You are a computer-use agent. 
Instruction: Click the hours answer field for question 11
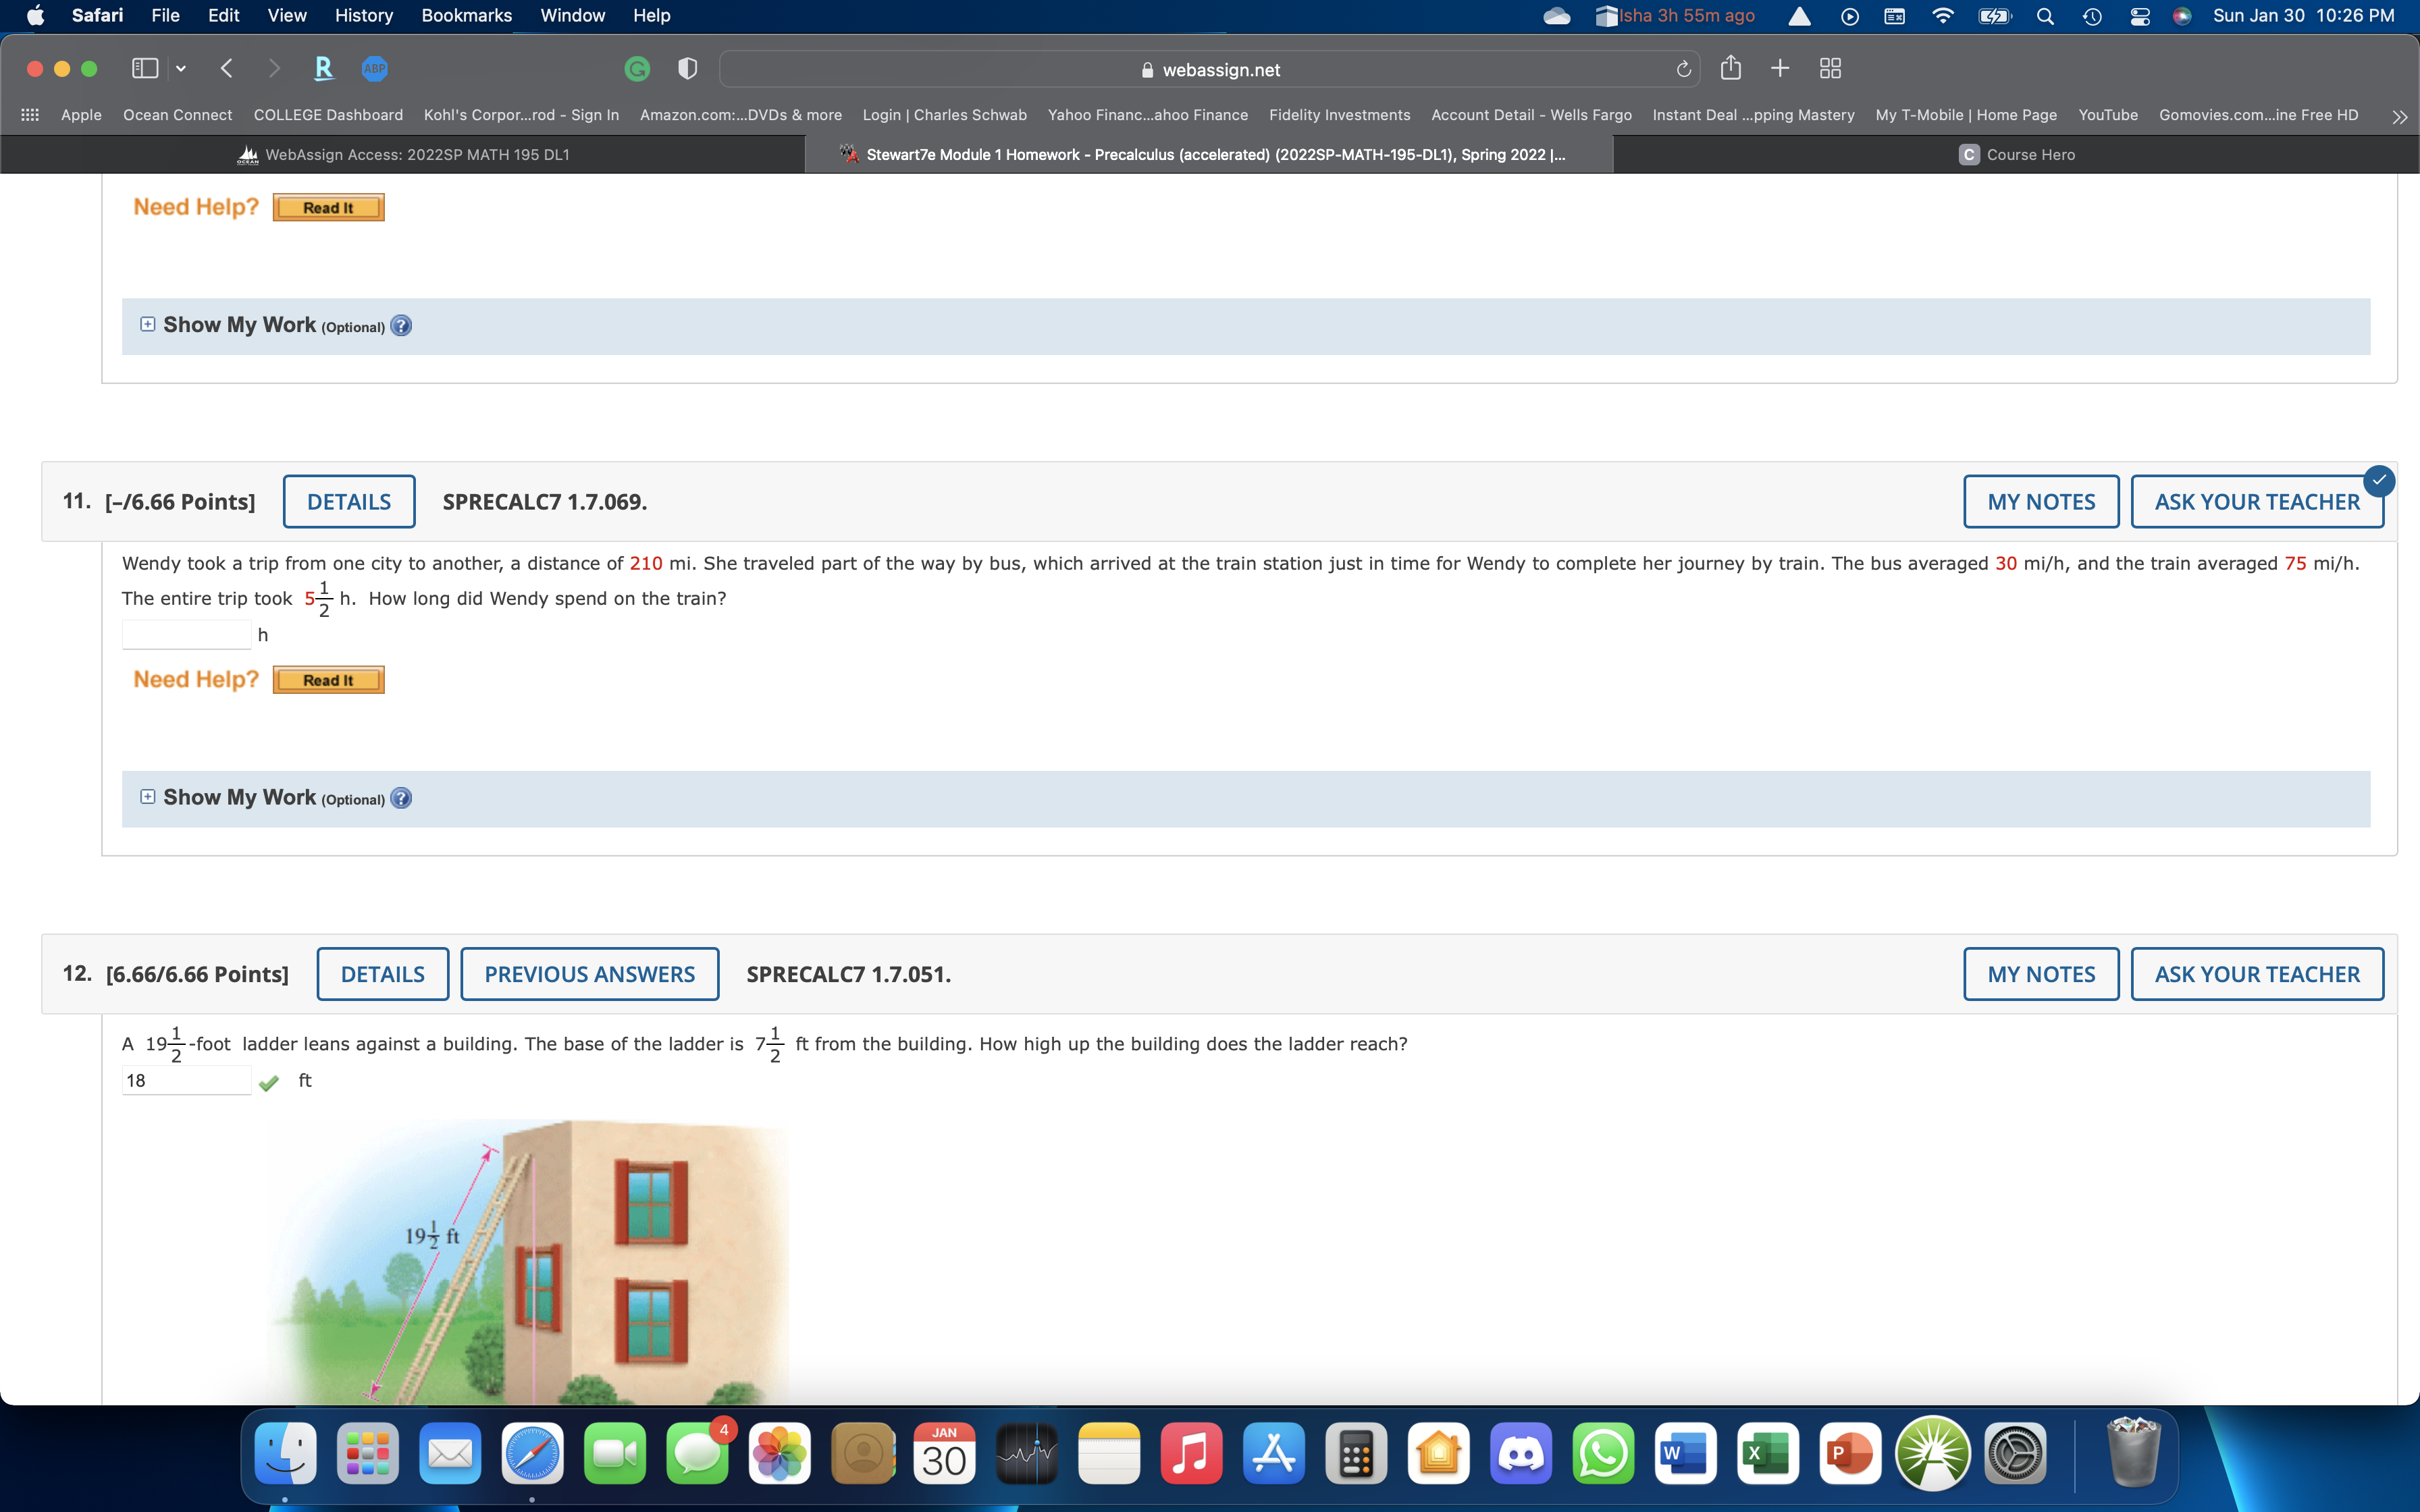click(x=186, y=634)
